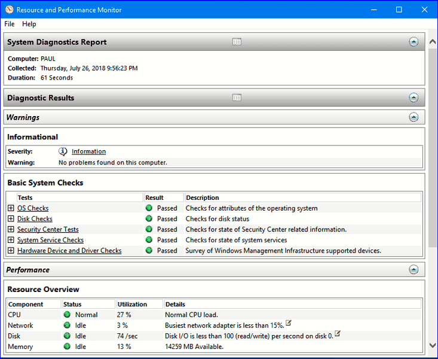Collapse the Diagnostic Results section
Viewport: 438px width, 359px height.
(414, 98)
